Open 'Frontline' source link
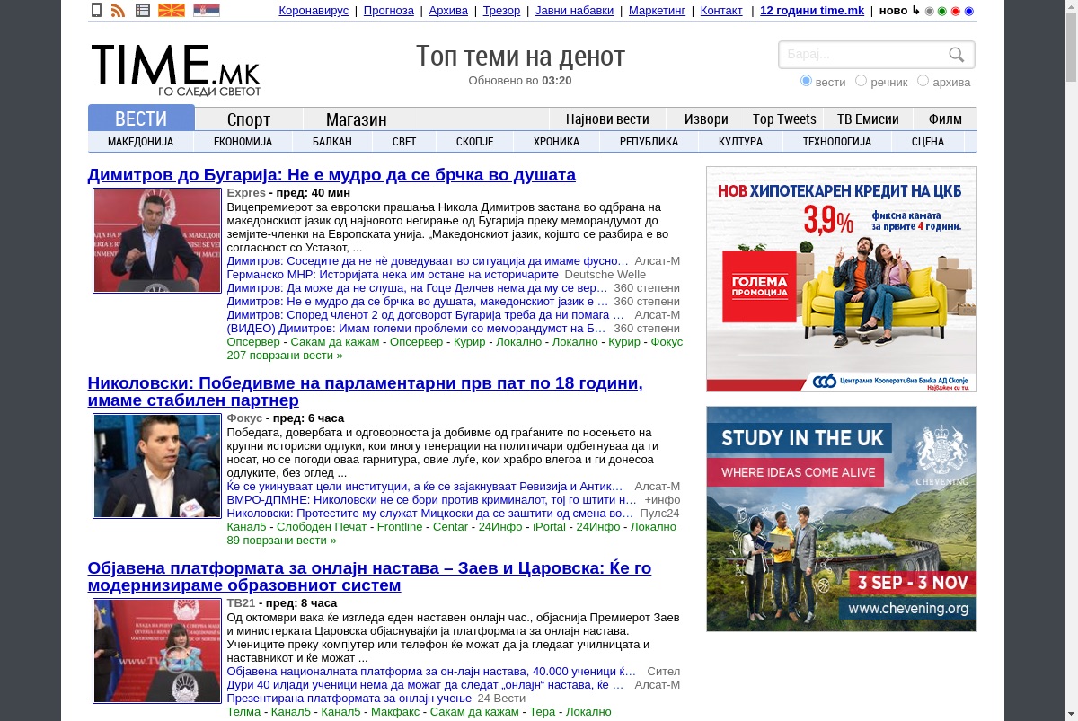The image size is (1078, 721). (400, 527)
